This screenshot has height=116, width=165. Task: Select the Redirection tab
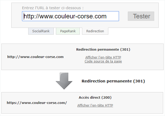95,31
